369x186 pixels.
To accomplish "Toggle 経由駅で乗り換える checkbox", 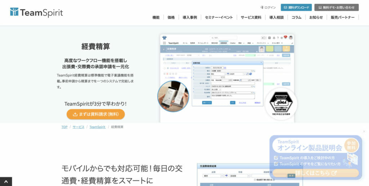I will tap(255, 180).
